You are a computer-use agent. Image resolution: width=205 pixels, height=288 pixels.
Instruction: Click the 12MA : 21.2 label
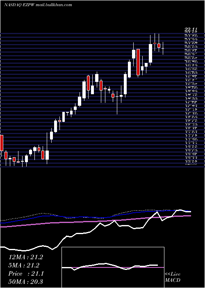(26, 257)
